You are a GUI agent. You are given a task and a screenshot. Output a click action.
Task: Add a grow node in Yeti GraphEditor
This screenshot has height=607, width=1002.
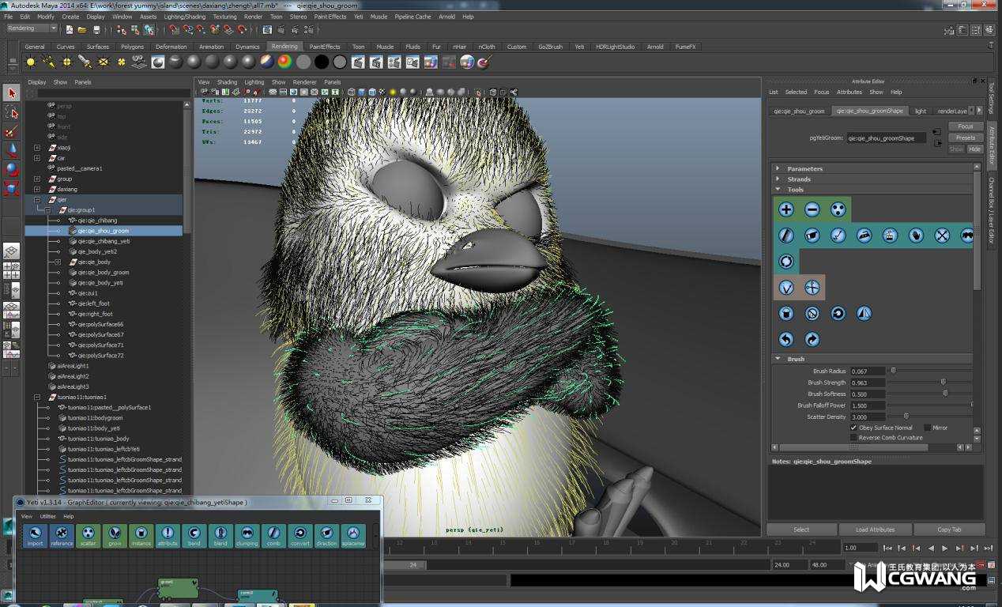tap(115, 536)
